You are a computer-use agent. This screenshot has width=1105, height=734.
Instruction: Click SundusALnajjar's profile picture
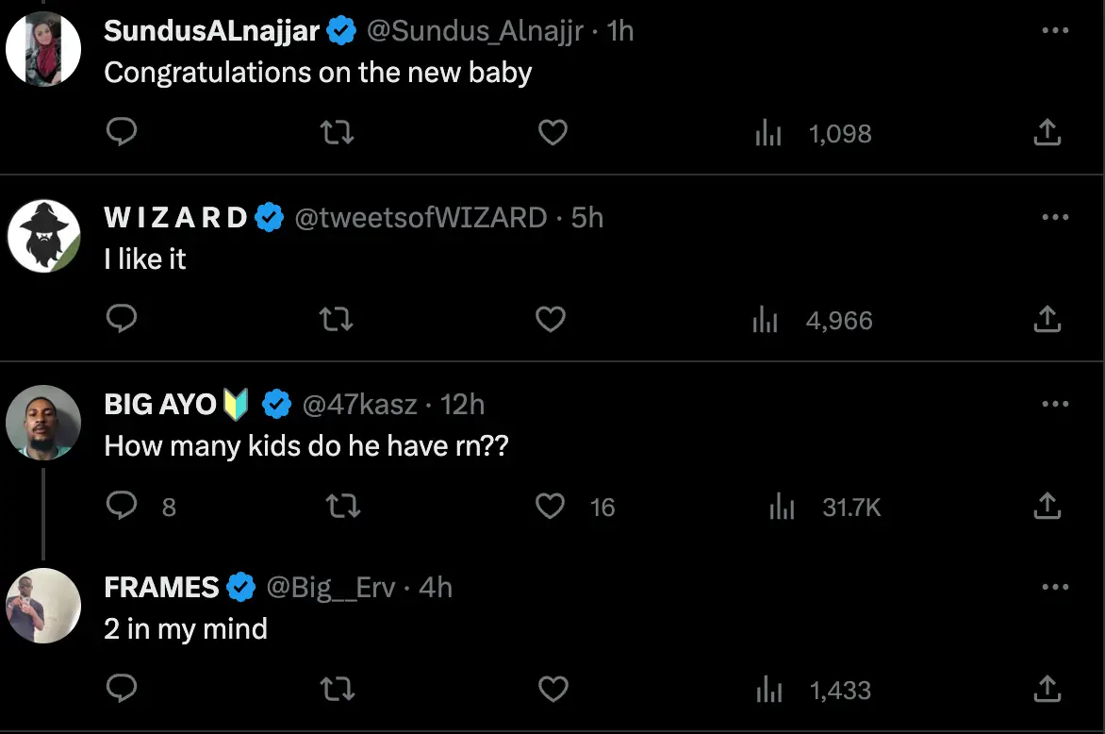(43, 47)
